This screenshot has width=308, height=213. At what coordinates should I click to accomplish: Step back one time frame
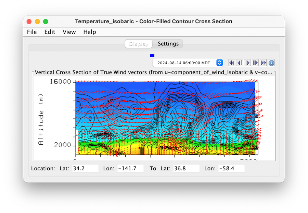click(240, 63)
